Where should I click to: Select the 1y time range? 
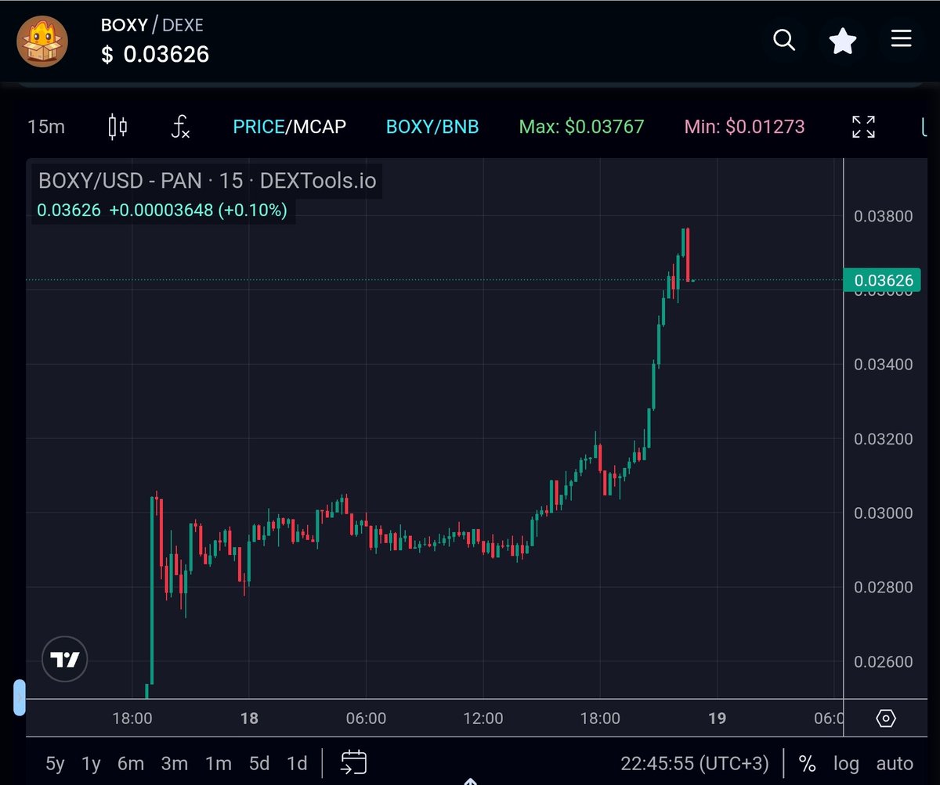[x=92, y=763]
